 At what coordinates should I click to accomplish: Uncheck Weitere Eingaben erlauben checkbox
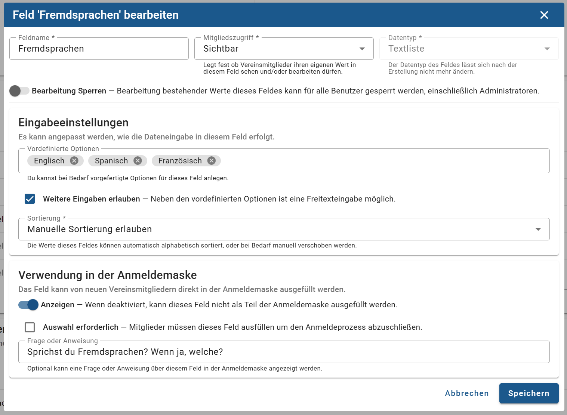(x=30, y=199)
